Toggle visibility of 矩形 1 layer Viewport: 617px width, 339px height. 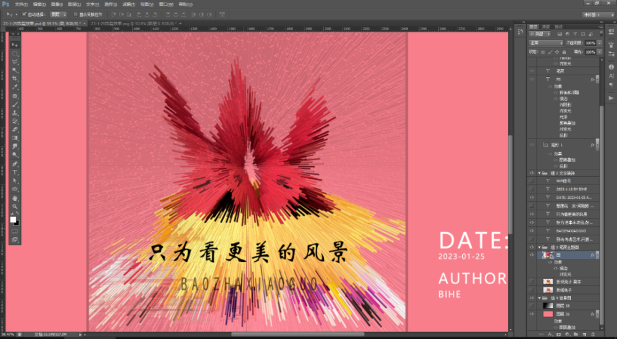[x=532, y=145]
